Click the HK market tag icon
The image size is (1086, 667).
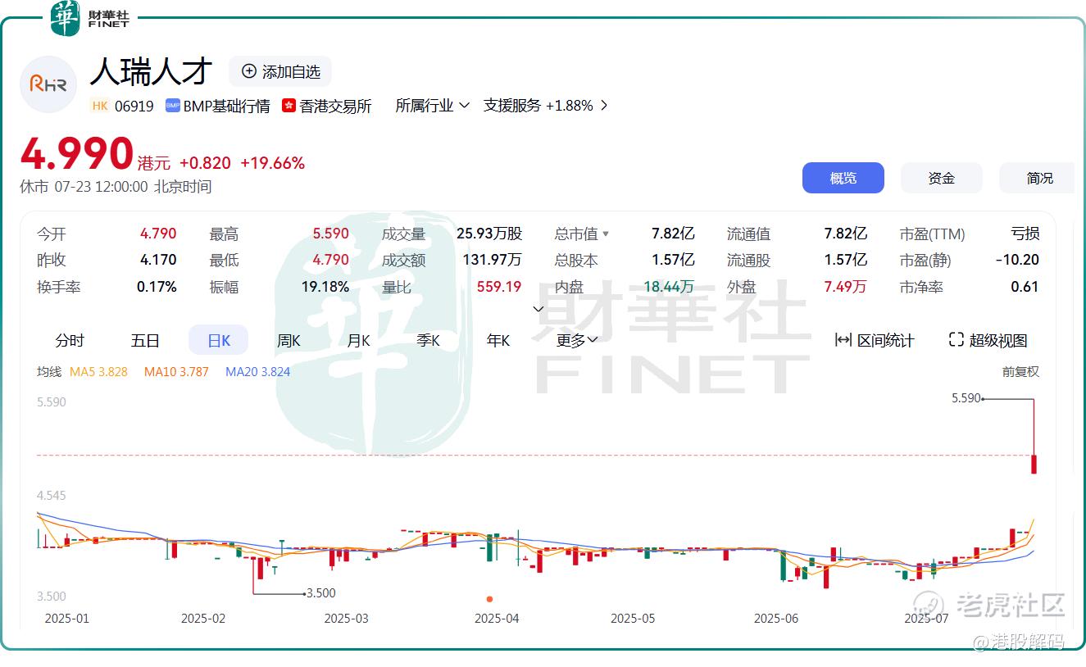pos(100,106)
